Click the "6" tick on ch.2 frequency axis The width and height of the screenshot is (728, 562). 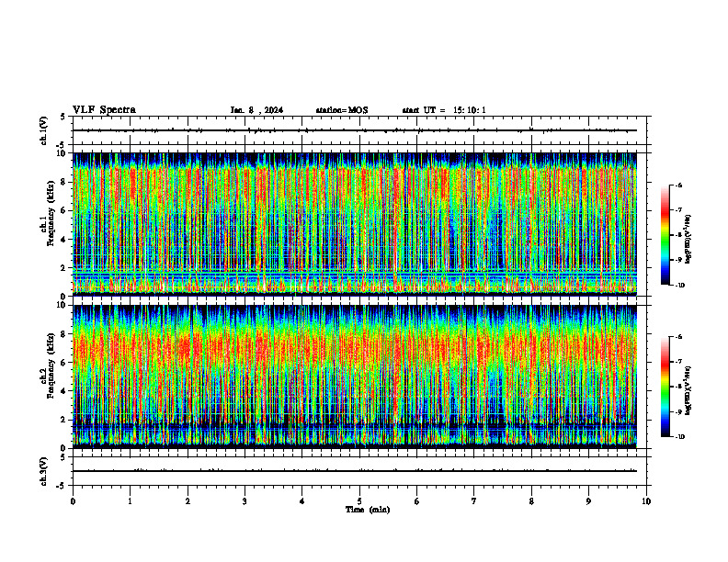(64, 363)
